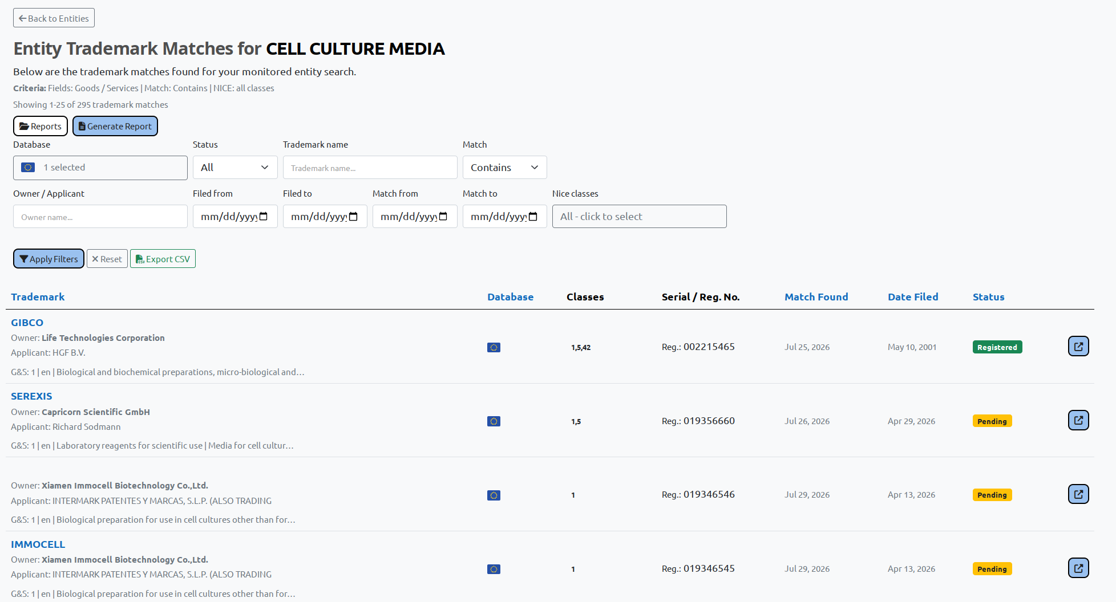Open the Filed to calendar picker icon
The image size is (1116, 602).
pyautogui.click(x=353, y=217)
